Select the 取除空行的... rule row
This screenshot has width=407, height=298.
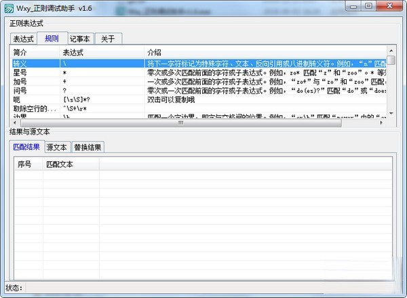click(x=199, y=109)
